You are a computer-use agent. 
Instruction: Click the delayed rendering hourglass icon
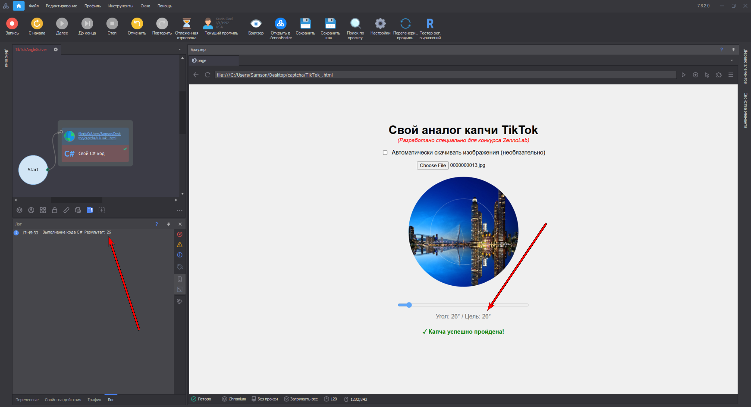pyautogui.click(x=186, y=23)
